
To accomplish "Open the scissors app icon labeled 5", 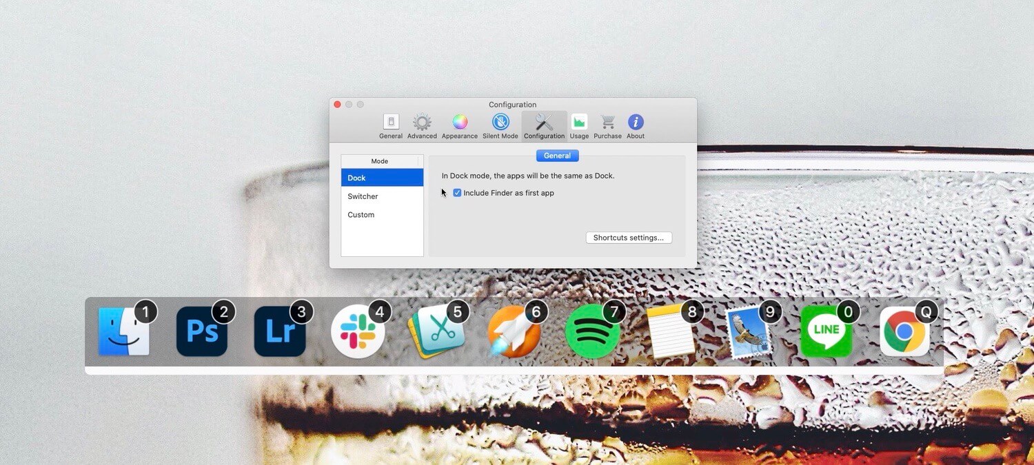I will coord(436,333).
